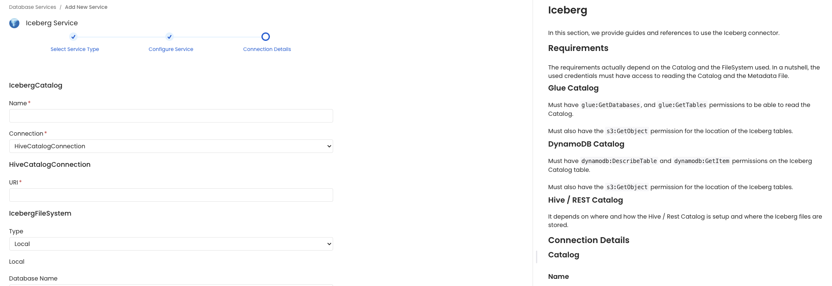Go back to Select Service Type step
The width and height of the screenshot is (832, 286).
coord(75,49)
